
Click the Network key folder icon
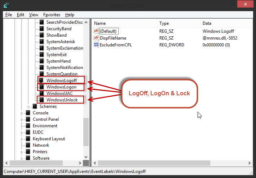click(x=28, y=145)
